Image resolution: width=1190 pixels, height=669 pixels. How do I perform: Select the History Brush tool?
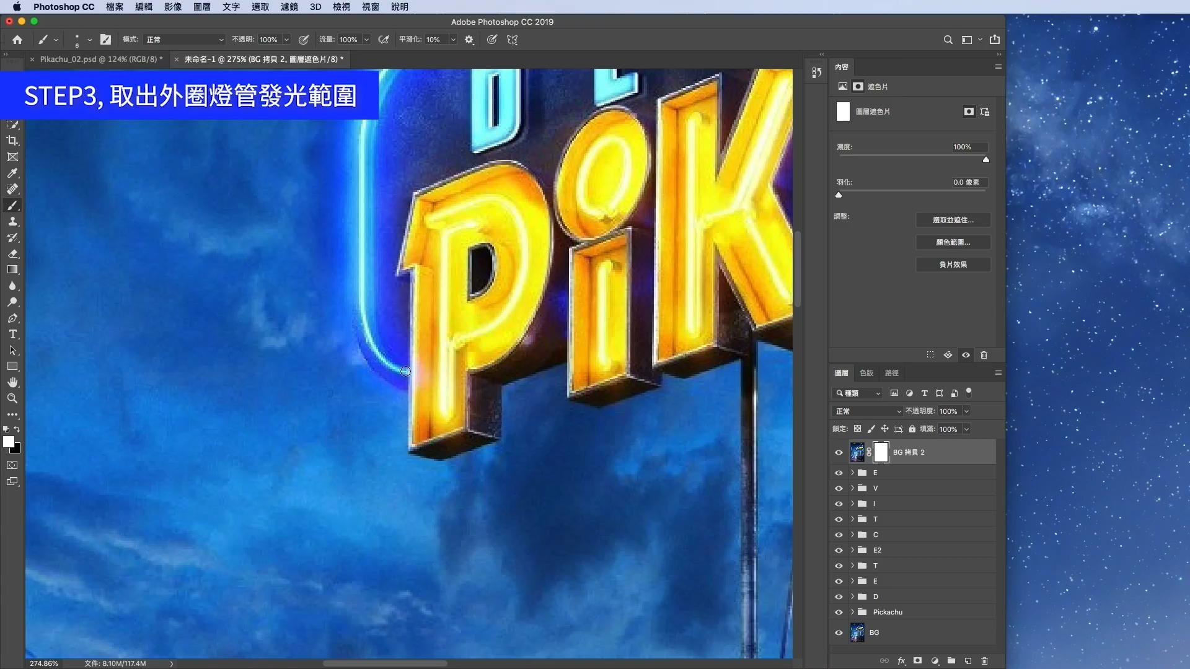12,237
